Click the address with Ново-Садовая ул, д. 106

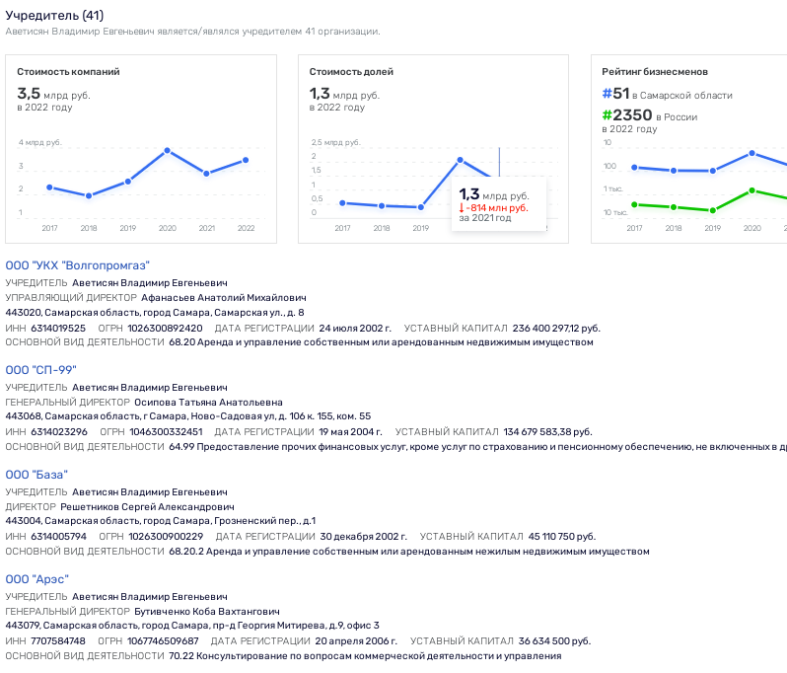[188, 416]
